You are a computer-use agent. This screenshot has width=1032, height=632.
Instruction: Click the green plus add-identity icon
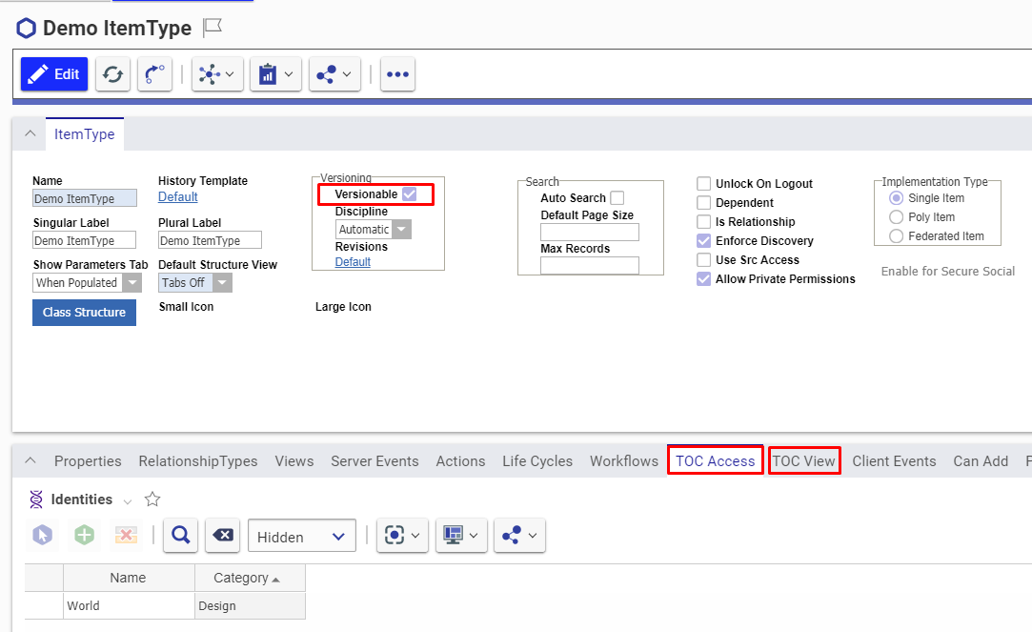pos(85,536)
